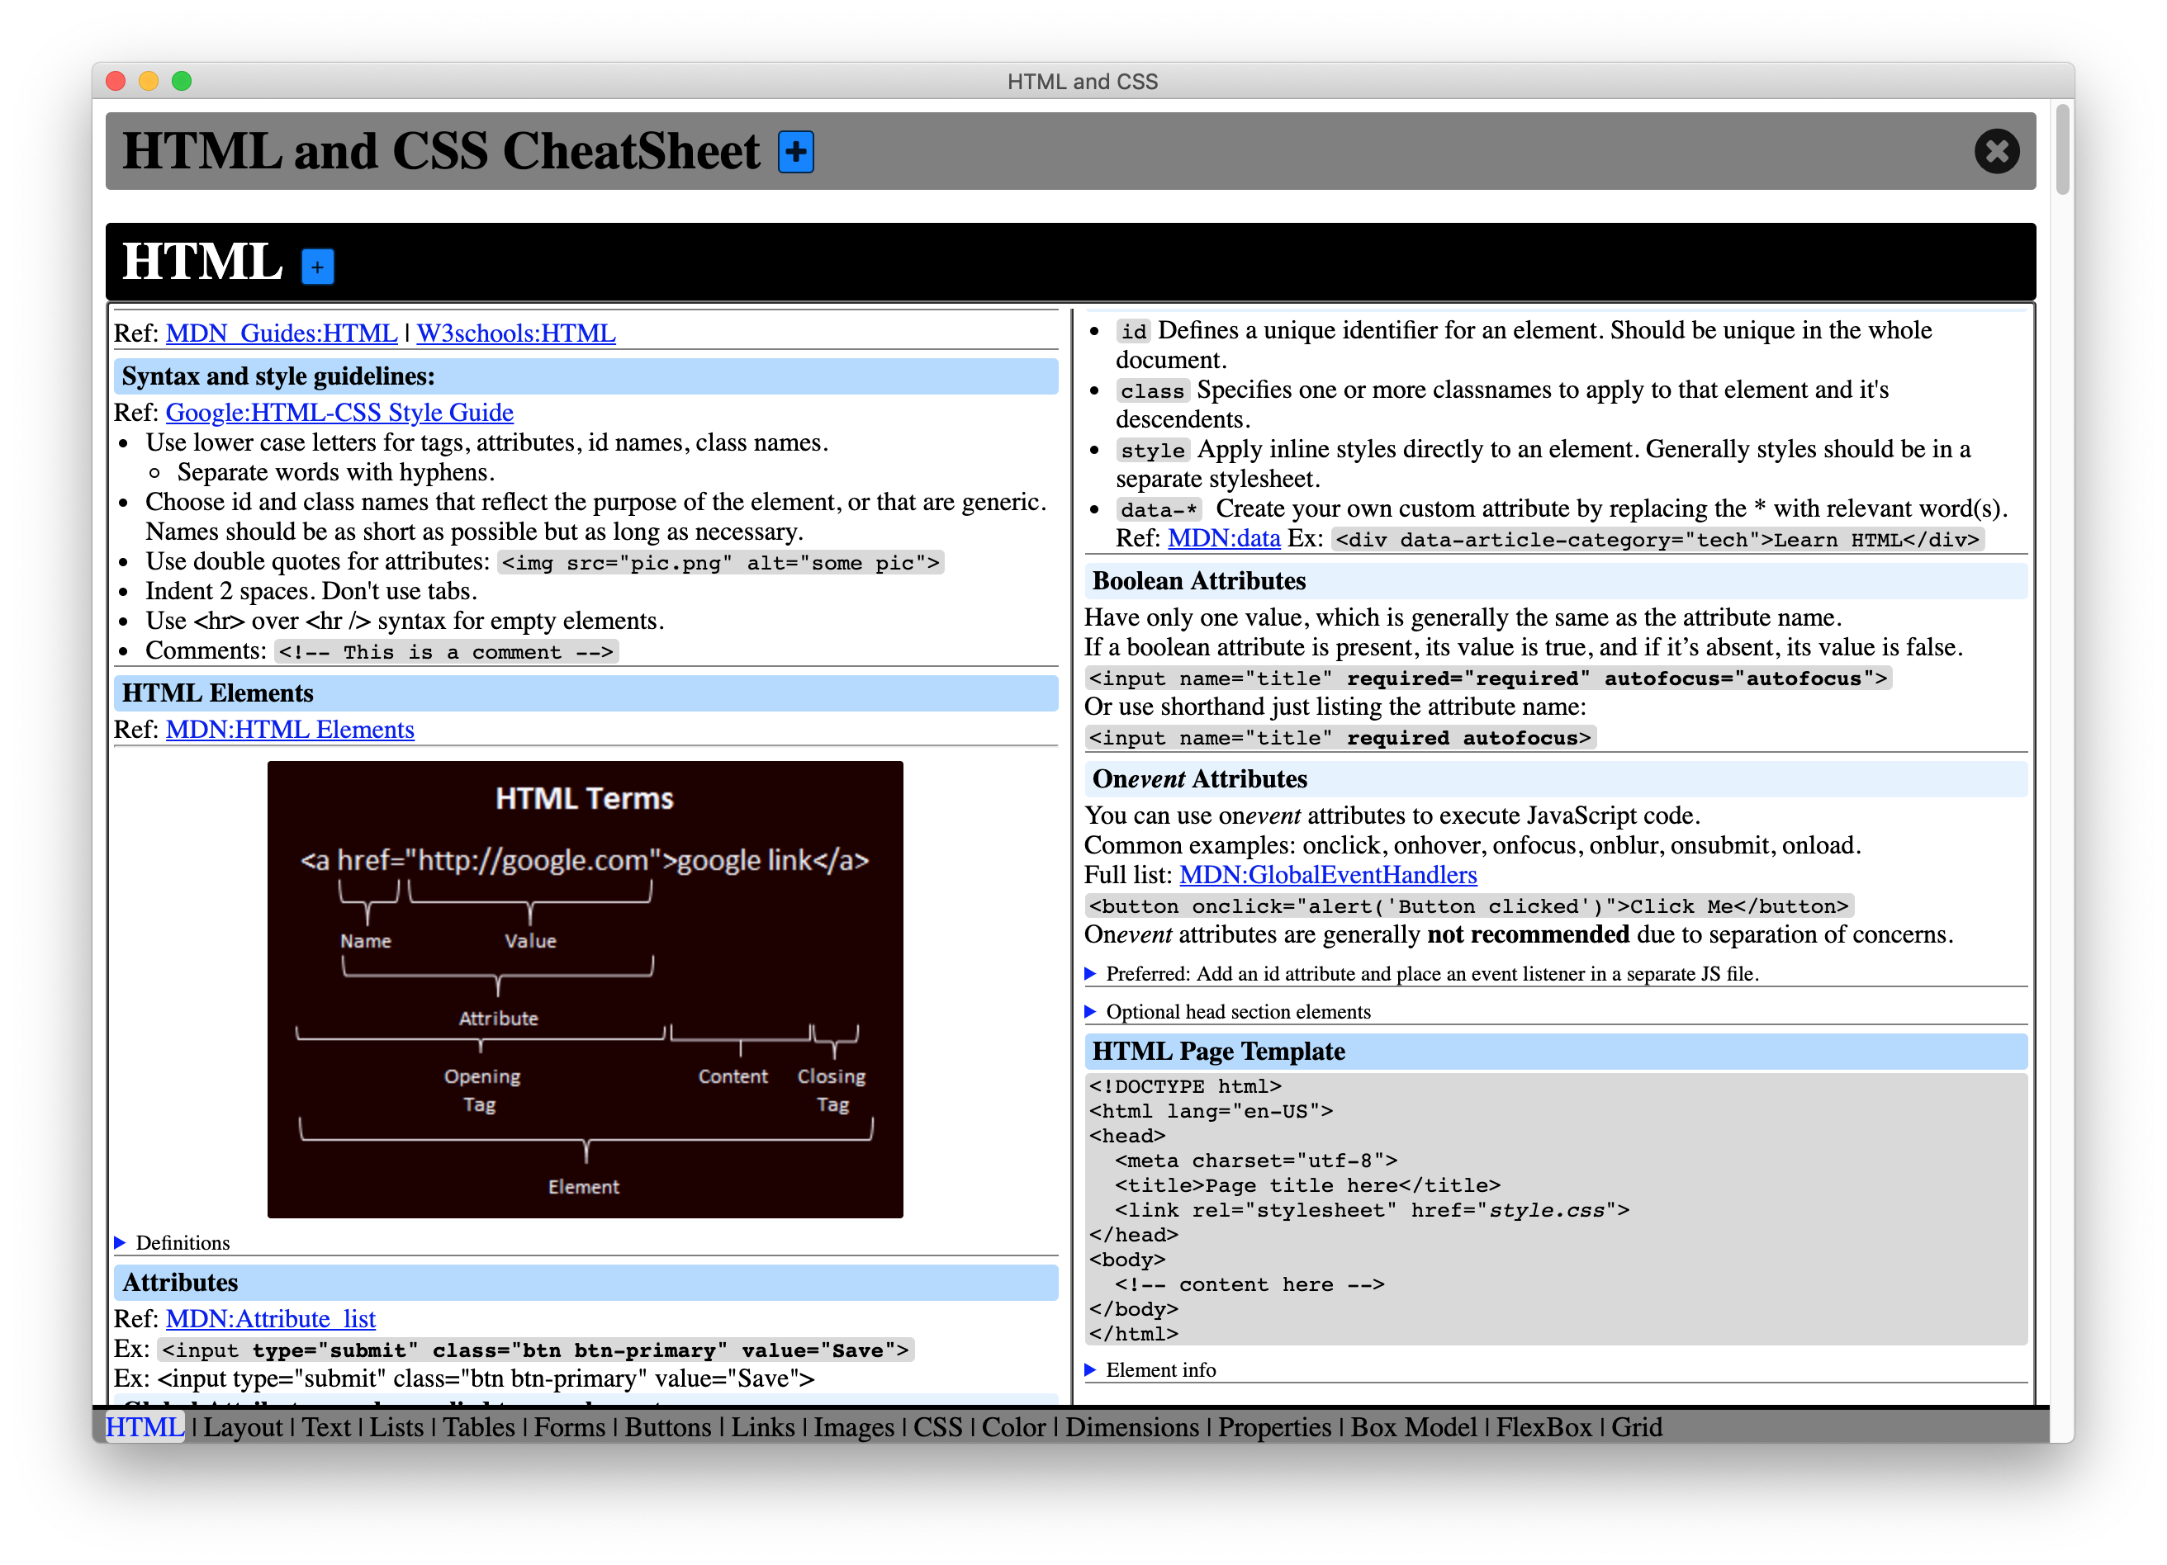Go to FlexBox in bottom navigation

(1543, 1426)
